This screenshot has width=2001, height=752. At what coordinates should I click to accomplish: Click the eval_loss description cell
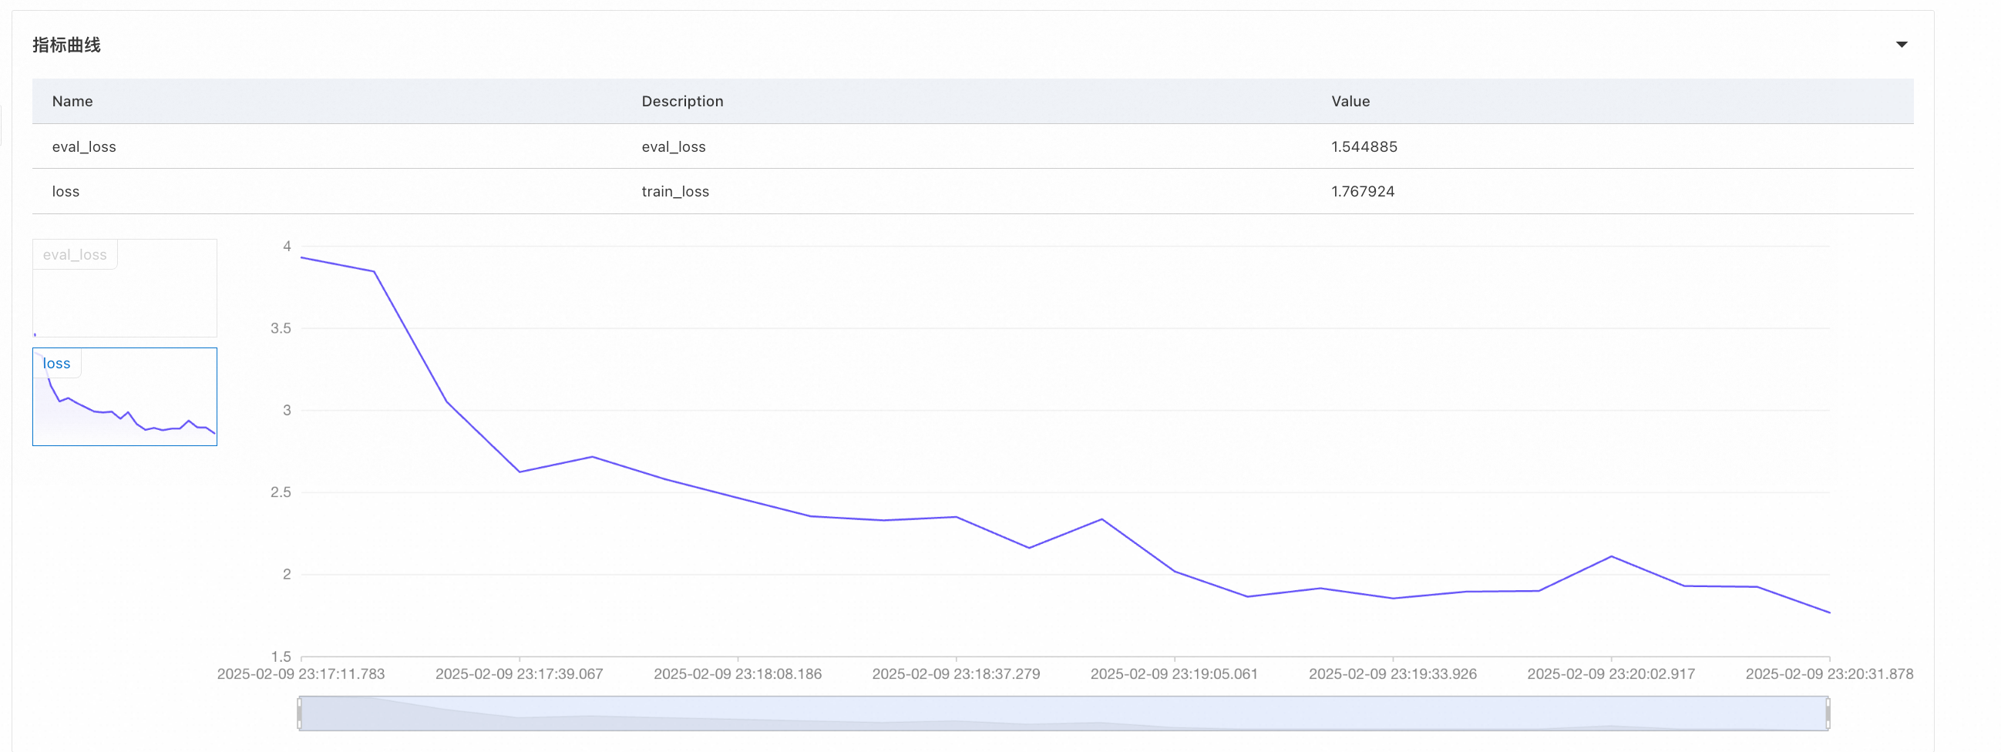point(674,147)
